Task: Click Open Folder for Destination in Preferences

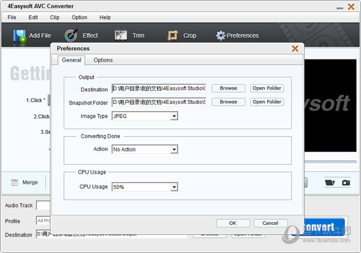Action: [x=267, y=88]
